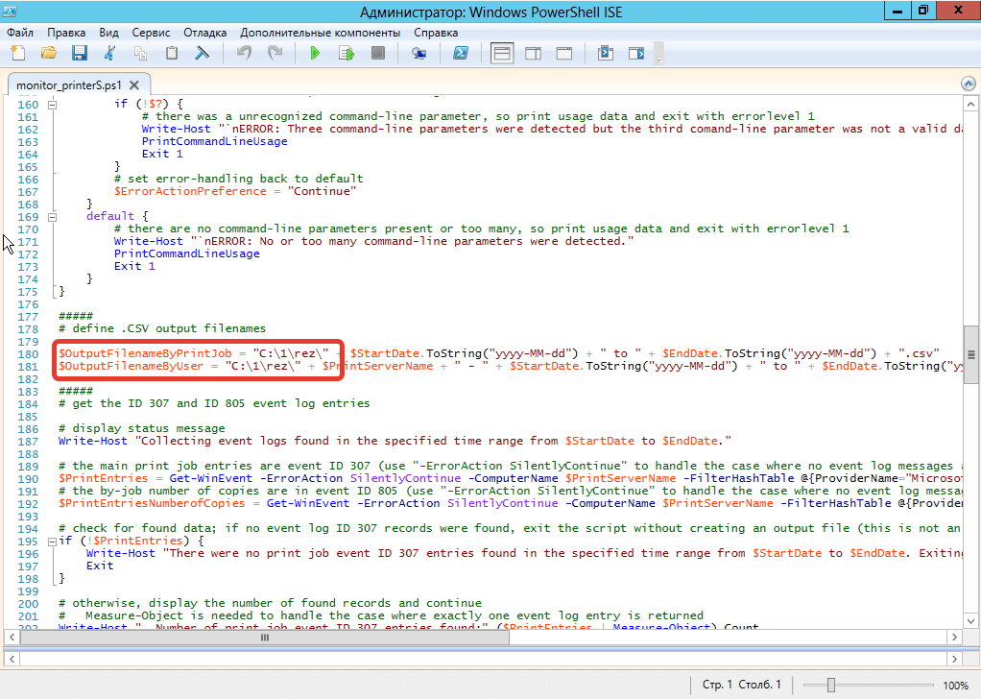The width and height of the screenshot is (981, 699).
Task: Open the New Remote PowerShell Tab icon
Action: [x=419, y=53]
